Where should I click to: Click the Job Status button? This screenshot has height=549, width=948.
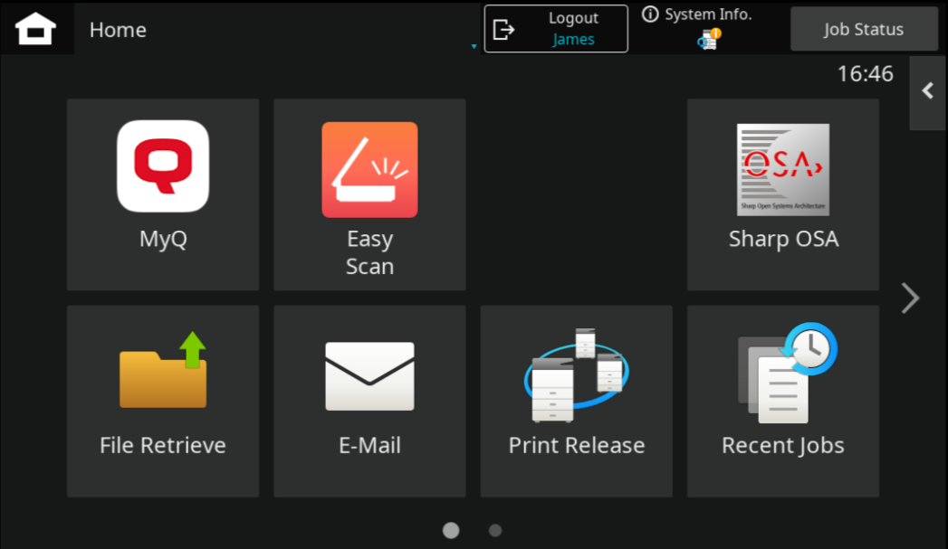(864, 29)
